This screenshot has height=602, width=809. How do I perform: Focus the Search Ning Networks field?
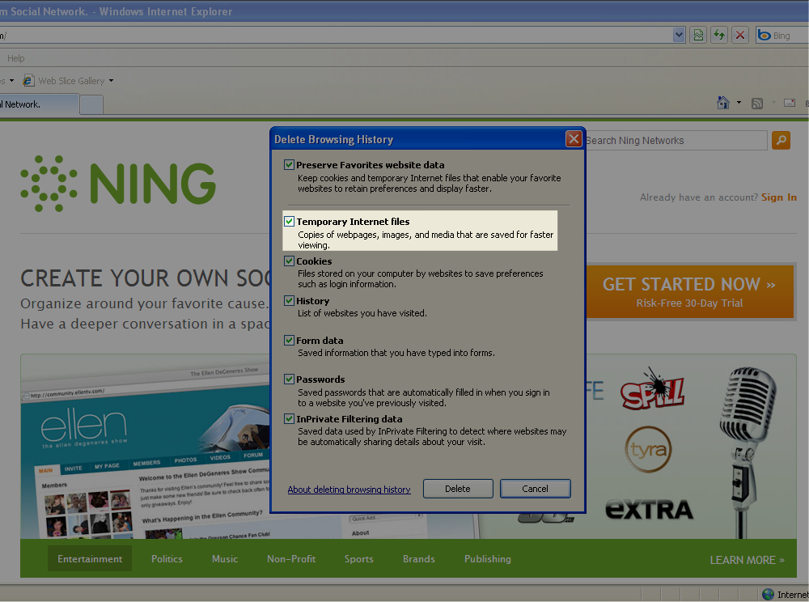click(676, 140)
